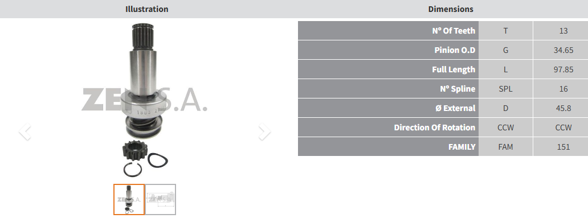The width and height of the screenshot is (588, 218).
Task: Click the Pinion O.D value 34.65
Action: tap(563, 50)
